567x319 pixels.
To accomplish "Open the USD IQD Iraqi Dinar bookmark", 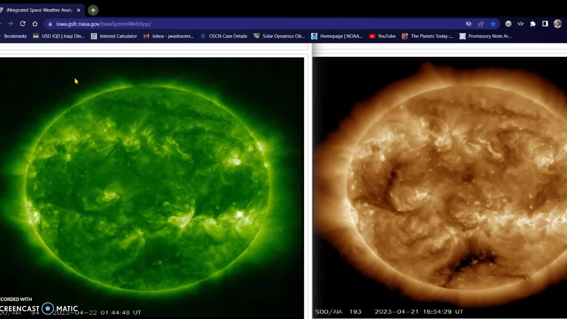I will pos(58,36).
